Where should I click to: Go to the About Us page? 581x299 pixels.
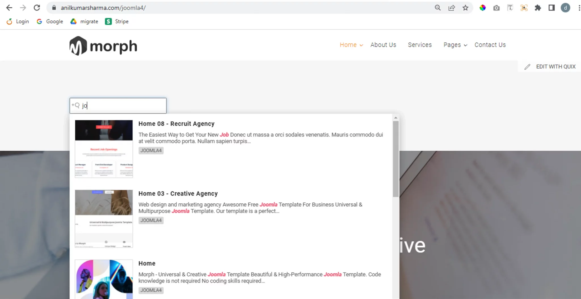coord(383,45)
